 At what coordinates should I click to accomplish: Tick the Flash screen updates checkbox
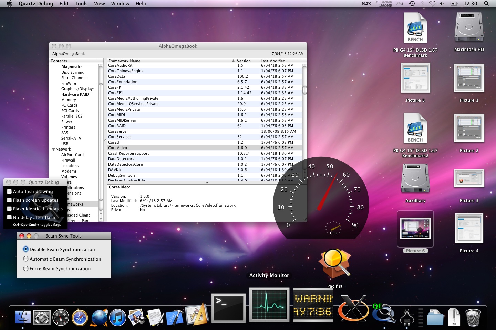(x=10, y=200)
